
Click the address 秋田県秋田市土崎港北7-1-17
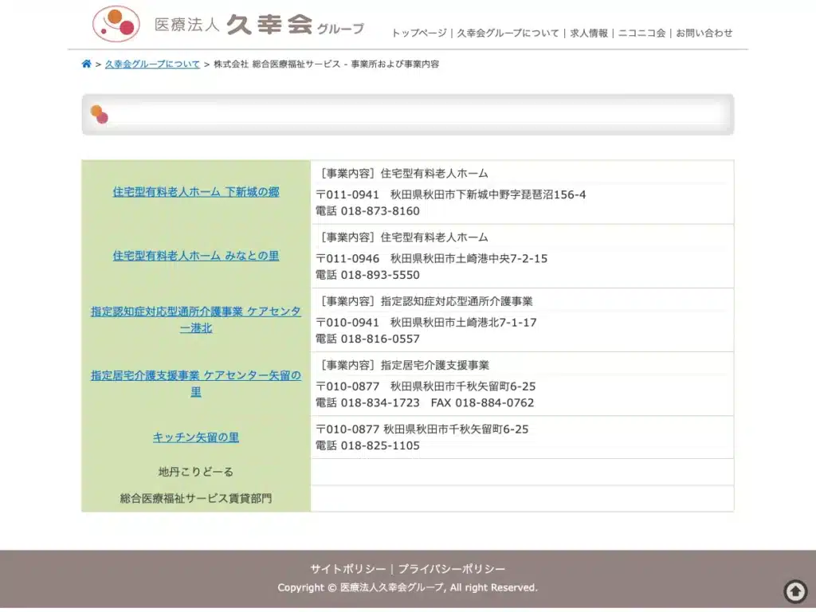click(463, 323)
